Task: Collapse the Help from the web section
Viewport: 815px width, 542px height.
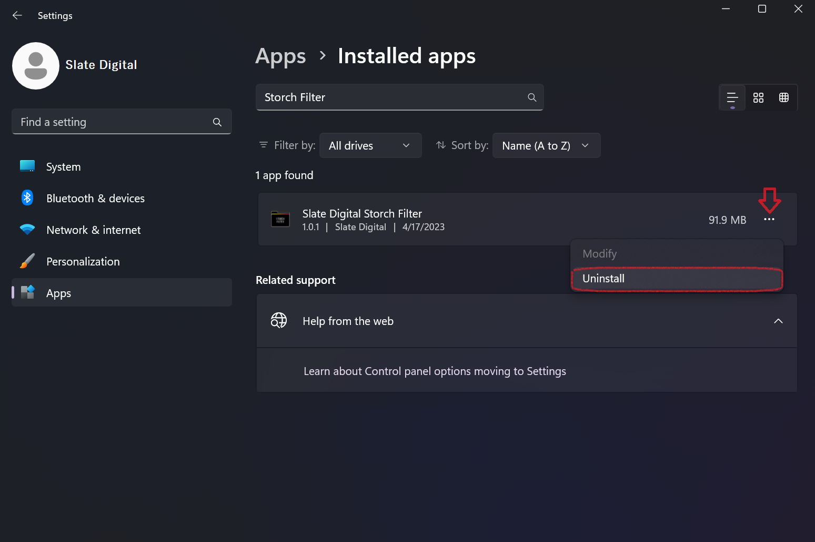Action: pos(778,321)
